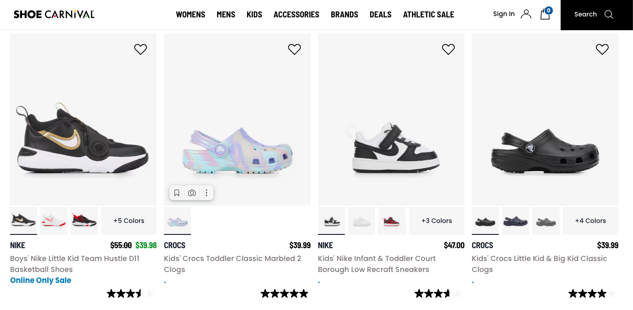Click the camera icon on Crocs Marbled image
Image resolution: width=633 pixels, height=310 pixels.
click(x=192, y=193)
